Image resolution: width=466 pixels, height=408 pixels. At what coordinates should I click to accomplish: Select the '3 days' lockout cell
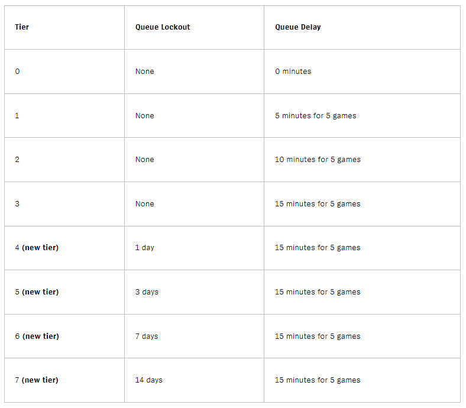pyautogui.click(x=194, y=292)
